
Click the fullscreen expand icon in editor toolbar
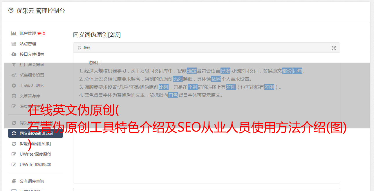click(x=334, y=48)
